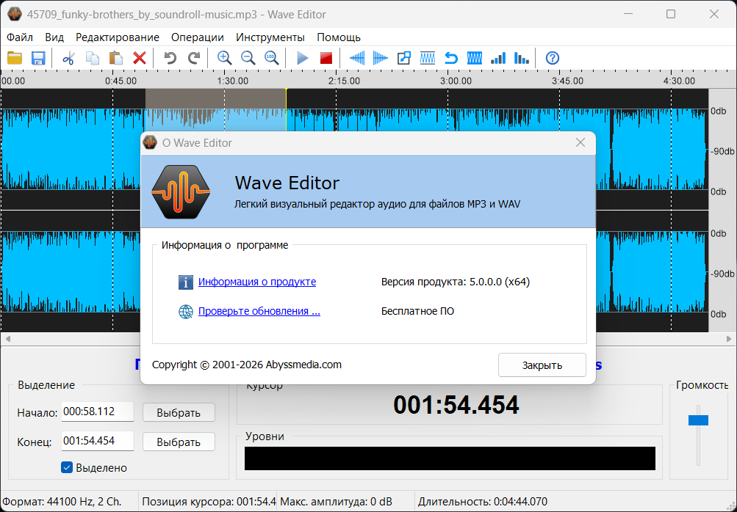This screenshot has height=512, width=737.
Task: Click the solid blue zigzag waveform toolbar icon
Action: [x=475, y=58]
